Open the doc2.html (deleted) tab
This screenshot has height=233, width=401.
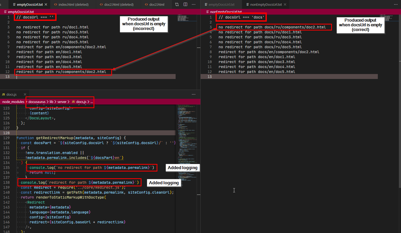tap(117, 4)
